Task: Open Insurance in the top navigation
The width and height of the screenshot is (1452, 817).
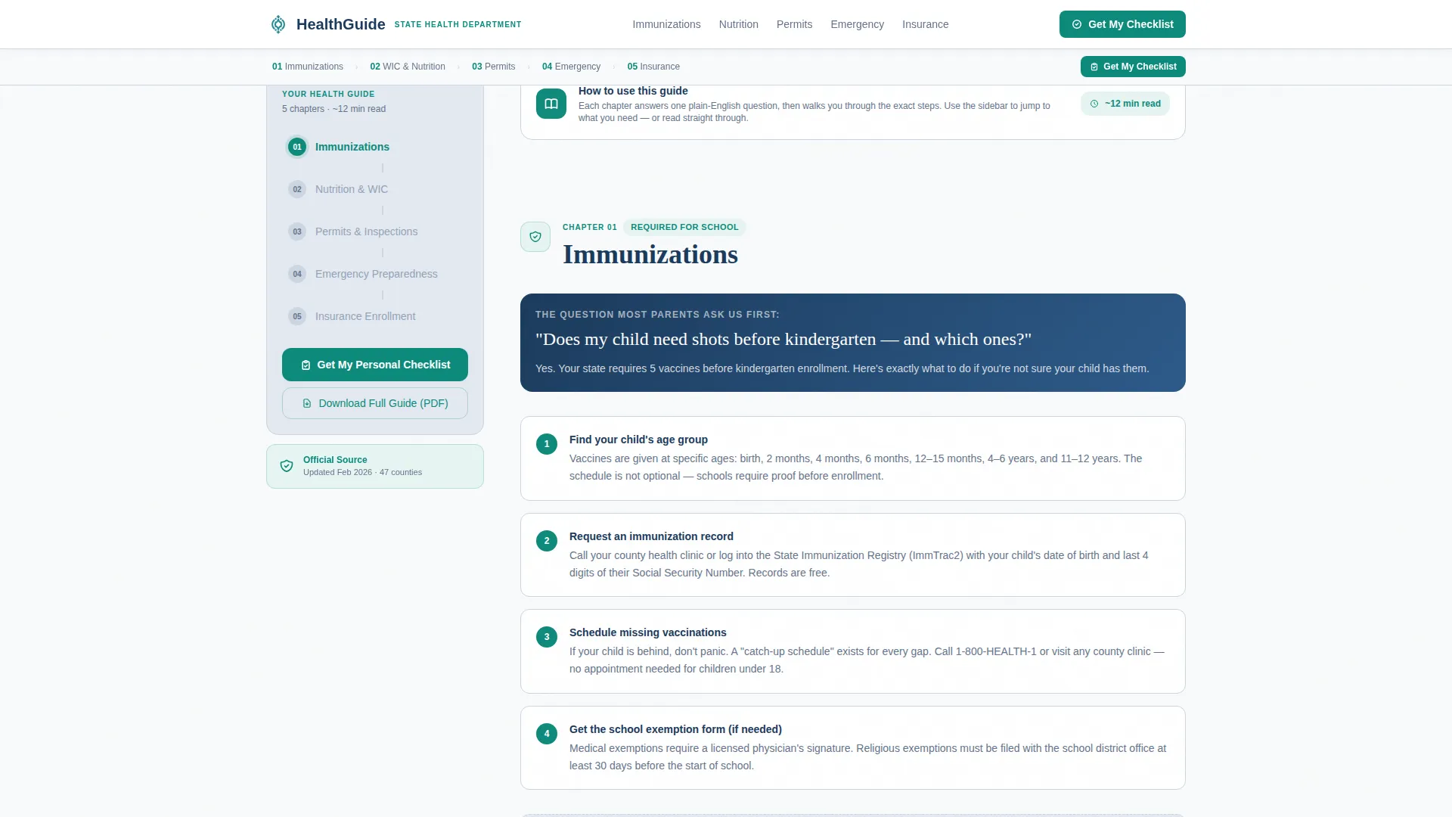Action: 925,24
